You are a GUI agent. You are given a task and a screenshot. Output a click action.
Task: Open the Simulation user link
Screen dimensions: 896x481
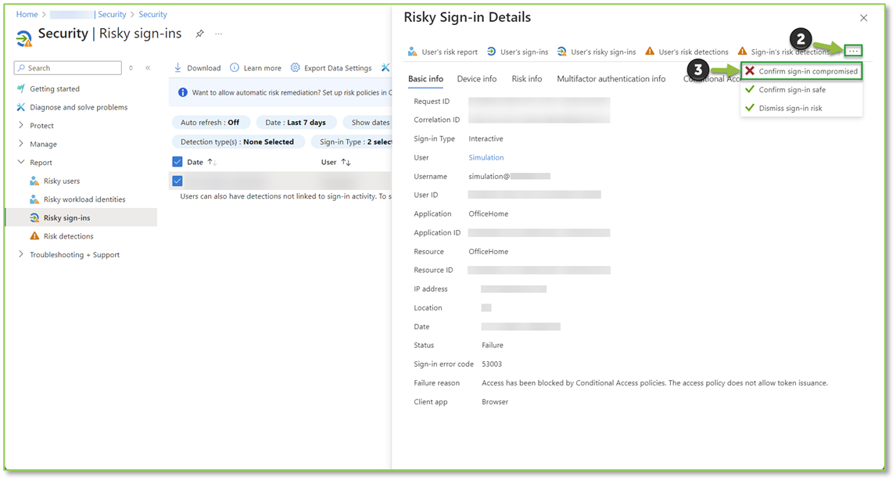point(485,157)
